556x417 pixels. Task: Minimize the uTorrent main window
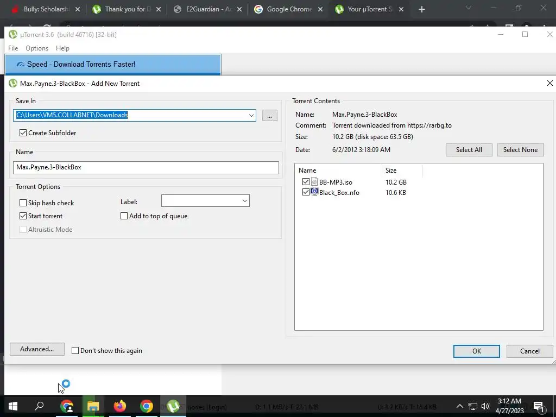[501, 34]
